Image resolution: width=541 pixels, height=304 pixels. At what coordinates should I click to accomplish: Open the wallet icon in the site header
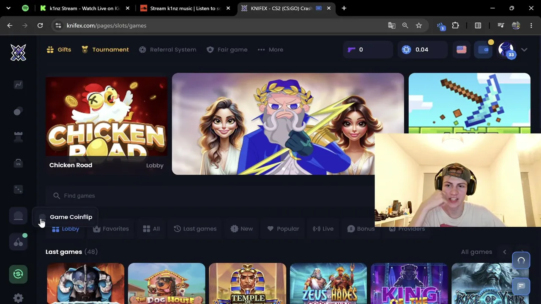(x=483, y=50)
